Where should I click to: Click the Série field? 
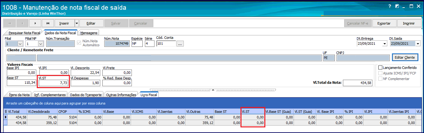point(149,44)
